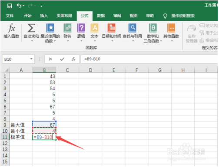Open the 其他函数 orange book icon
Viewport: 219px width, 167px height.
click(171, 28)
